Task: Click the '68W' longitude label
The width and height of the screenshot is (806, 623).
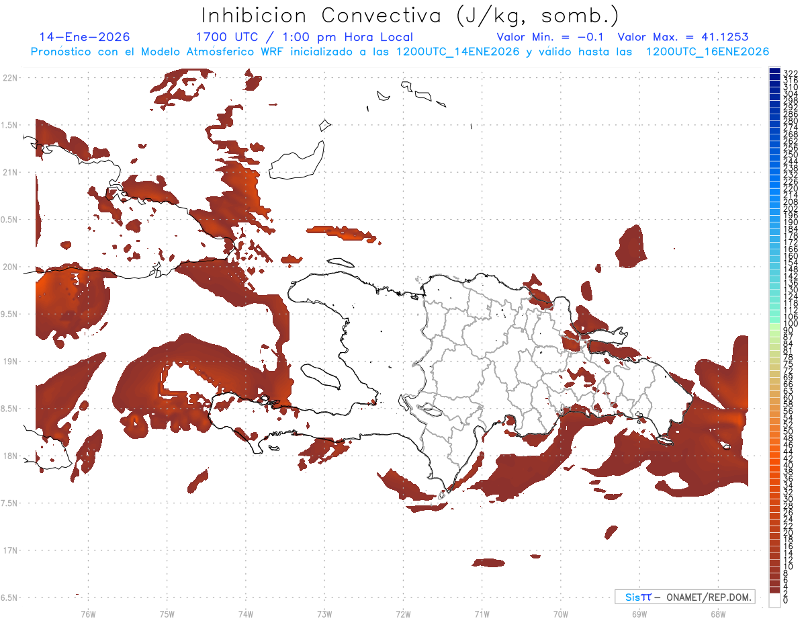Action: [x=717, y=614]
